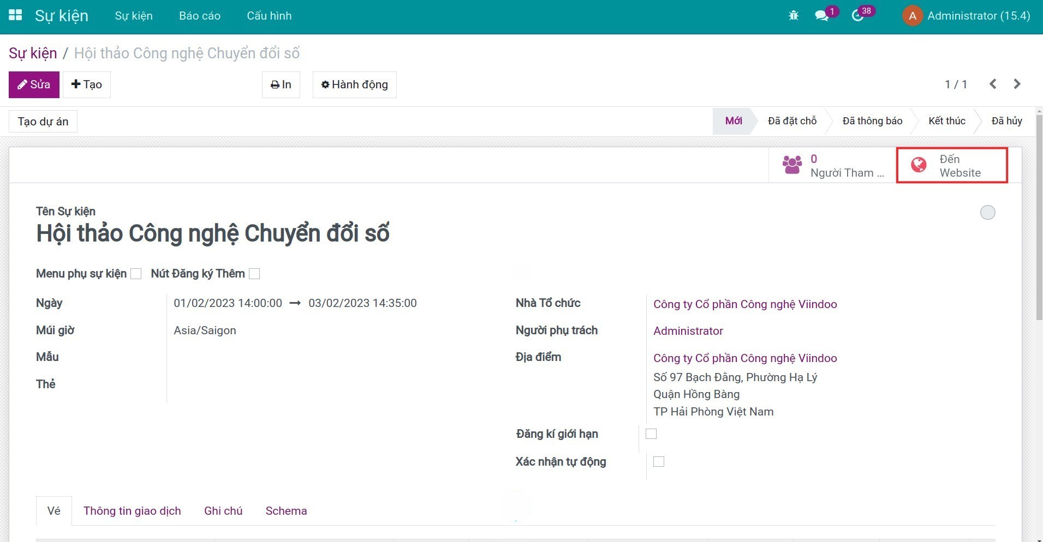This screenshot has width=1043, height=542.
Task: Set stage to Đã đặt chỗ
Action: (791, 121)
